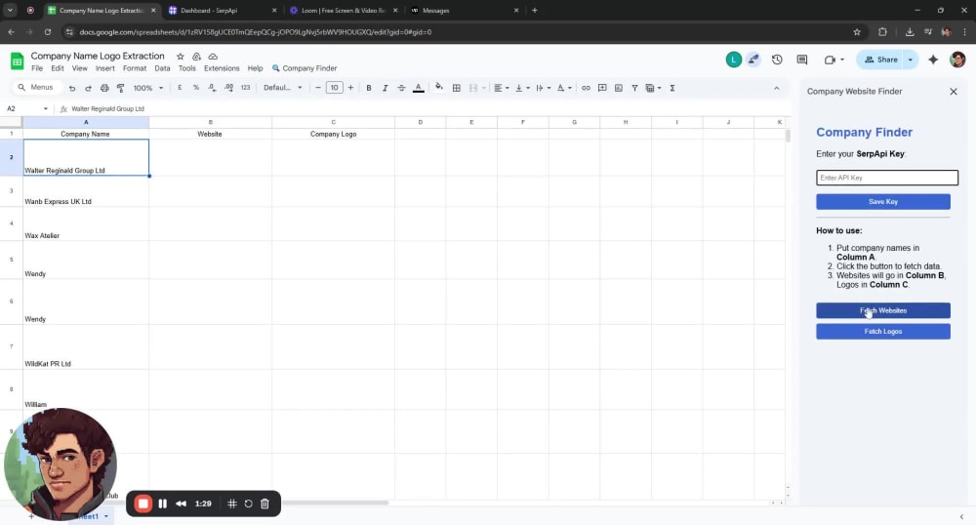Check the cloud document status icon
Screen dimensions: 976x525
click(213, 57)
